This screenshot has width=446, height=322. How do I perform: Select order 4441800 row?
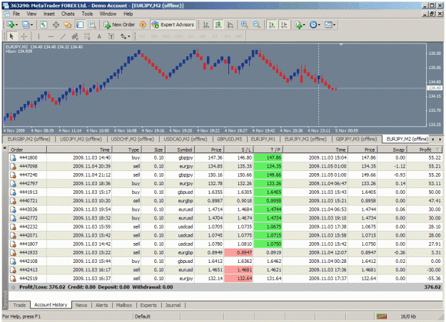pyautogui.click(x=225, y=157)
